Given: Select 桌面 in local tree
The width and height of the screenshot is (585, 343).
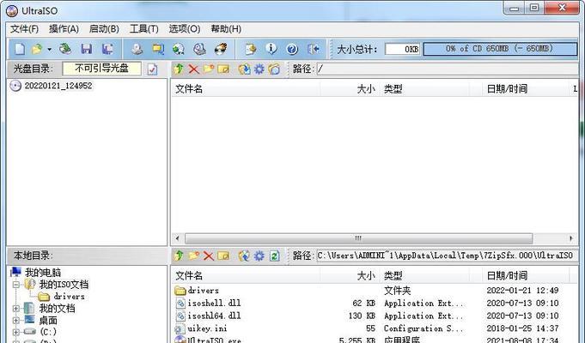Looking at the screenshot, I should pos(48,321).
